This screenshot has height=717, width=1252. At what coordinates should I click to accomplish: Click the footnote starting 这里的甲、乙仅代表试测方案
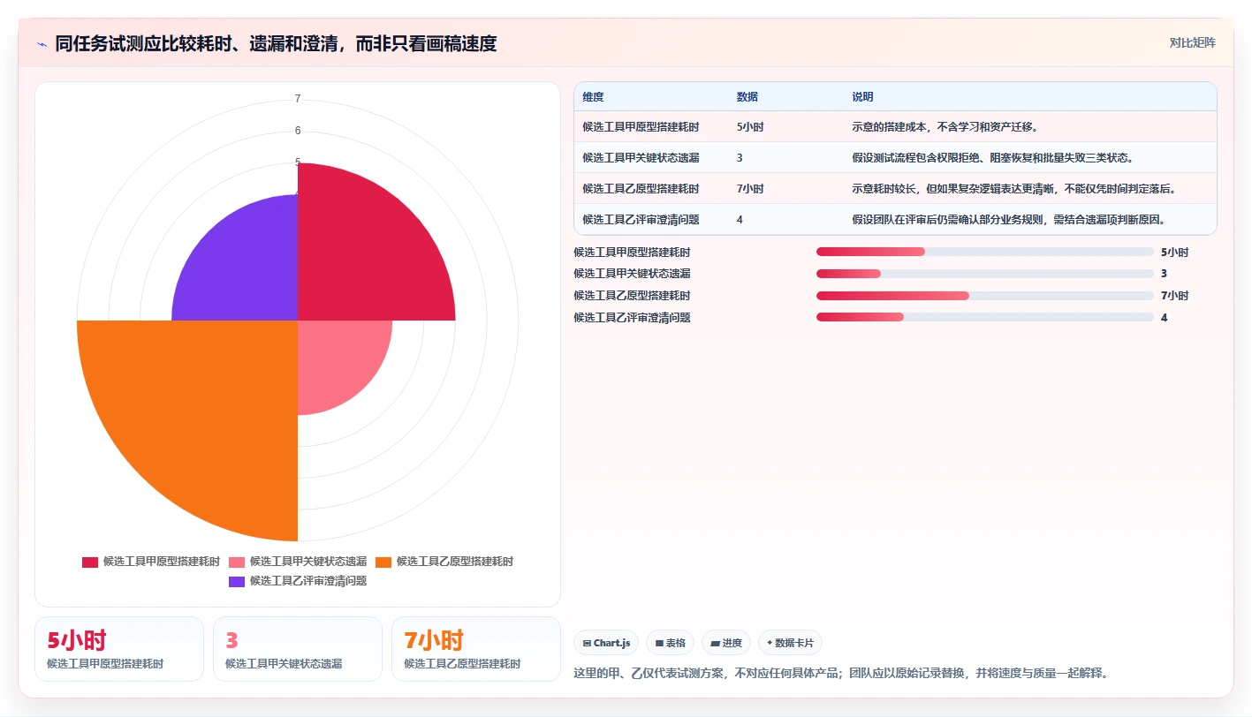click(x=840, y=673)
